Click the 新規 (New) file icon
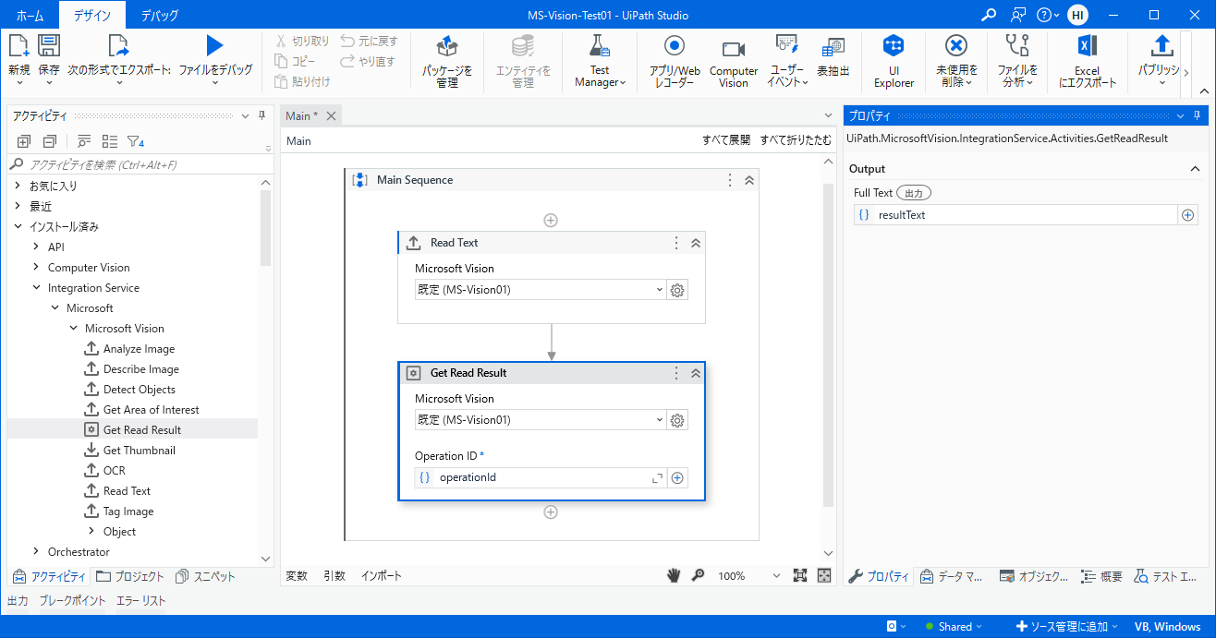Screen dimensions: 1216x638 point(18,46)
